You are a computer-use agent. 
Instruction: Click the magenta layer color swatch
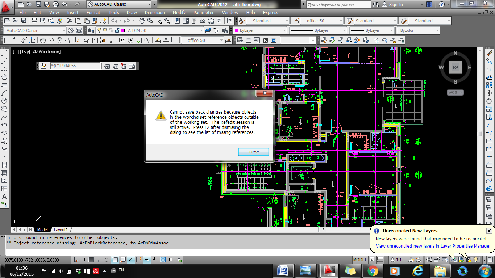pos(123,30)
